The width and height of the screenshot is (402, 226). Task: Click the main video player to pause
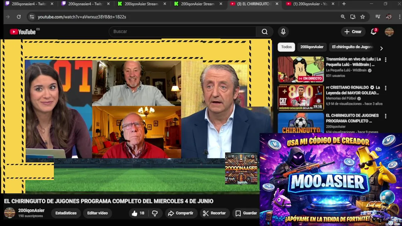[137, 116]
